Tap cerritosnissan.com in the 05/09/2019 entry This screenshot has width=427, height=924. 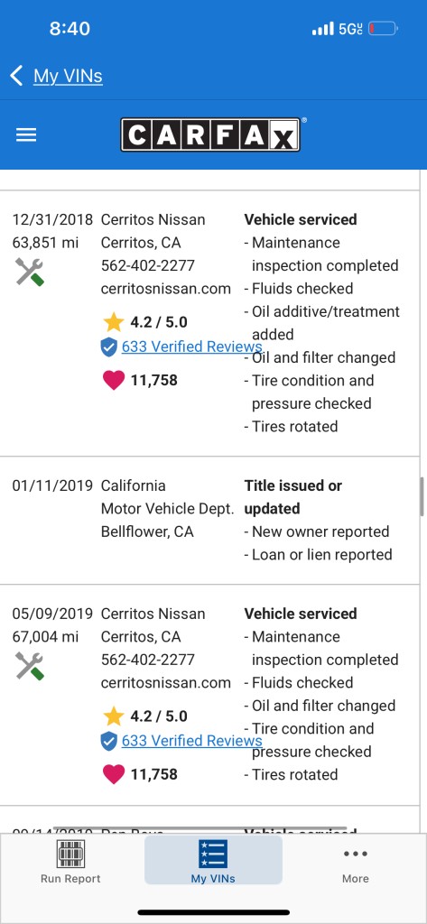click(x=166, y=683)
